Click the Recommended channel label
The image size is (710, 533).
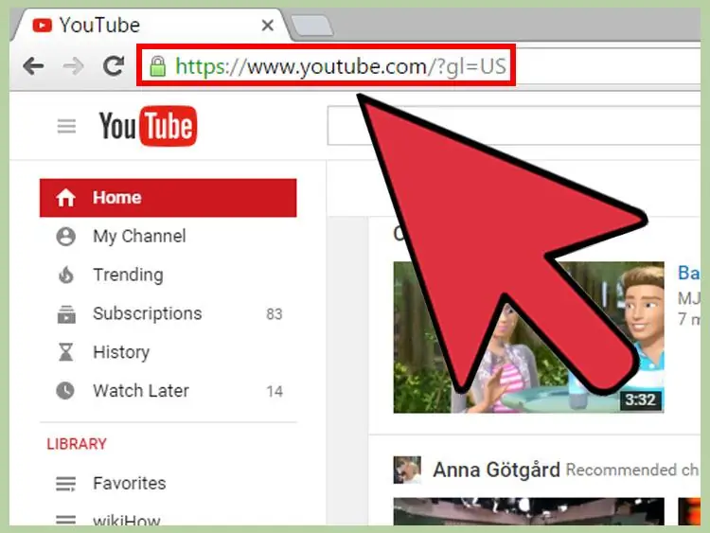pos(632,471)
